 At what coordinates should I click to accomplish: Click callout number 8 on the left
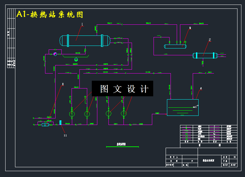(63, 84)
